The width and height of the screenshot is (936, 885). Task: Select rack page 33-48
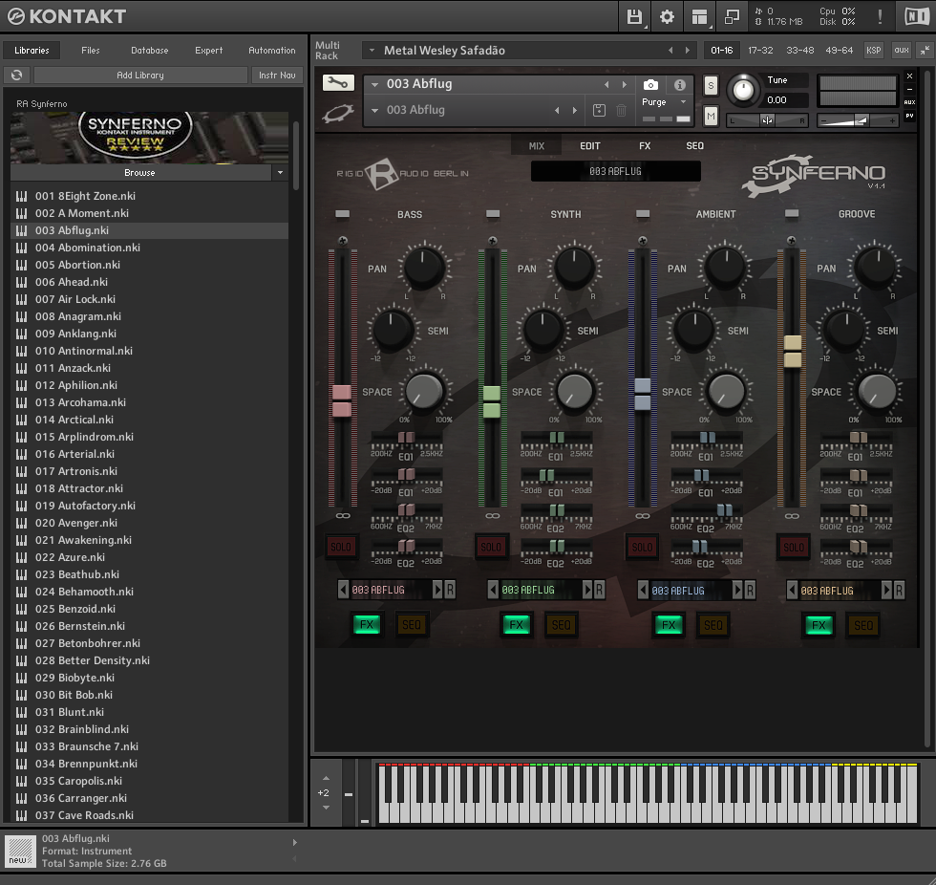point(800,50)
